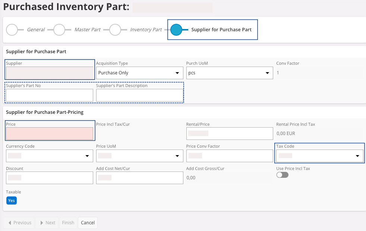Enable the Use Price Incl Tax switch
366x231 pixels.
coord(282,175)
